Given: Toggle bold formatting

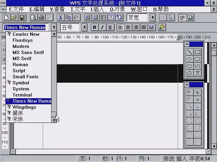Looking at the screenshot, I should tap(95, 27).
